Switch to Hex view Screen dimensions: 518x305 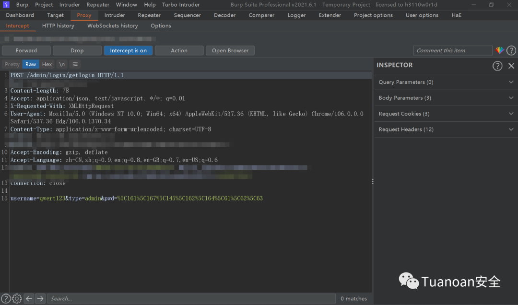47,64
